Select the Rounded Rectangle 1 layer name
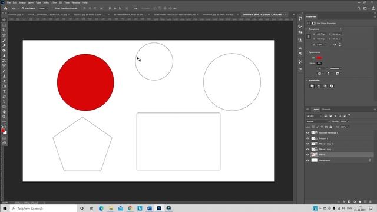377x212 pixels. click(329, 132)
